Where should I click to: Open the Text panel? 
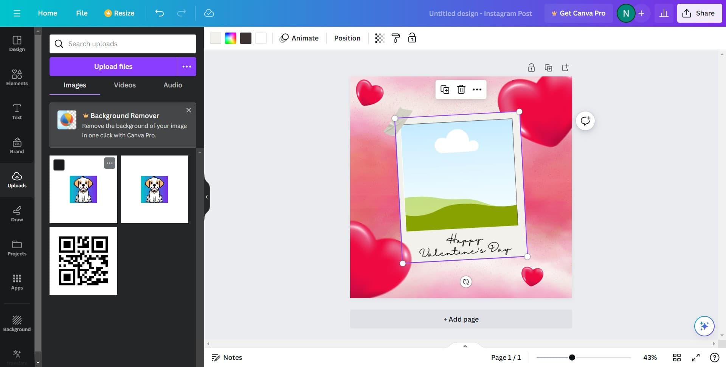17,112
